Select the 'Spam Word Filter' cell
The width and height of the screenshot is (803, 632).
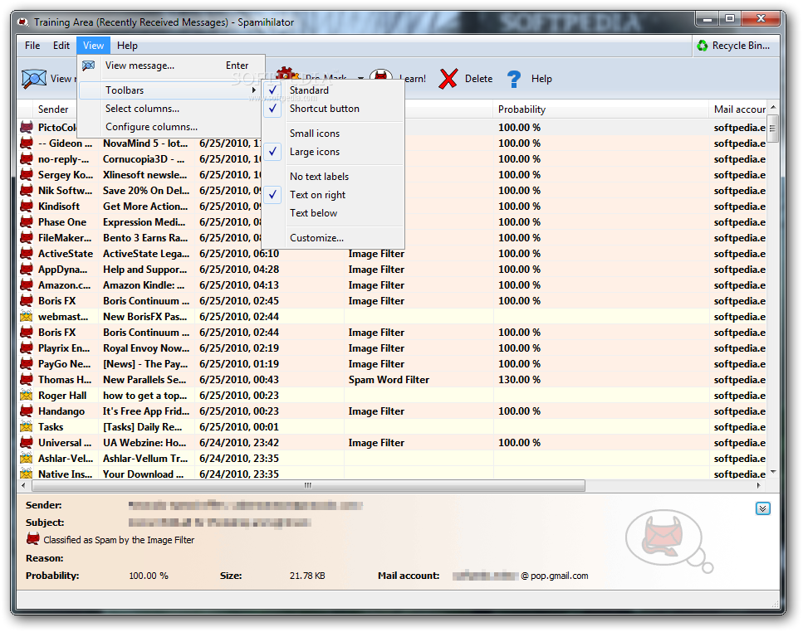coord(389,380)
